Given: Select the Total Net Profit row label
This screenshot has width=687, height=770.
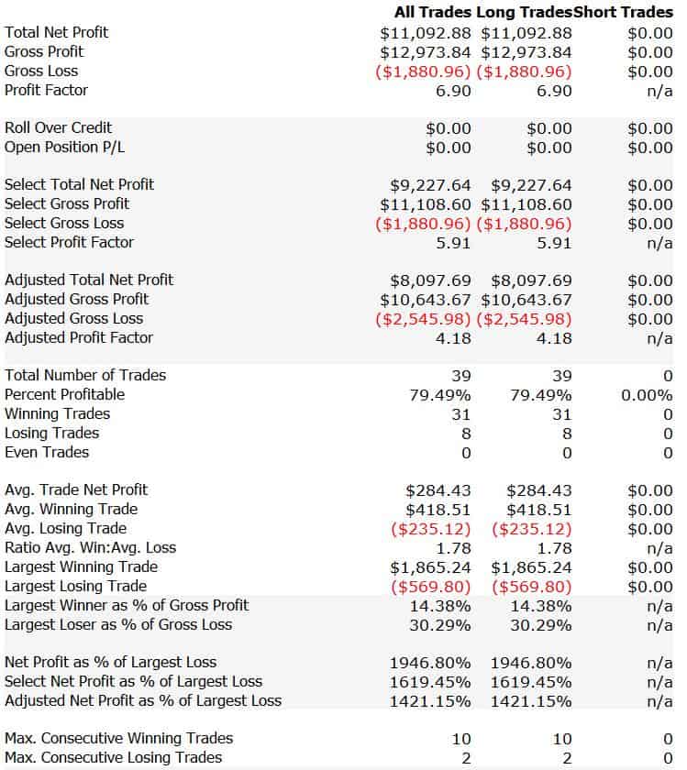Looking at the screenshot, I should tap(57, 32).
